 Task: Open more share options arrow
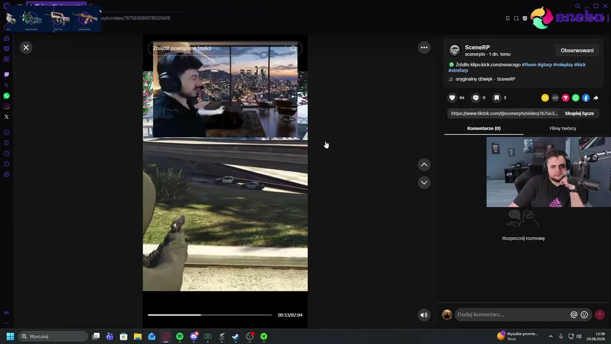(596, 98)
